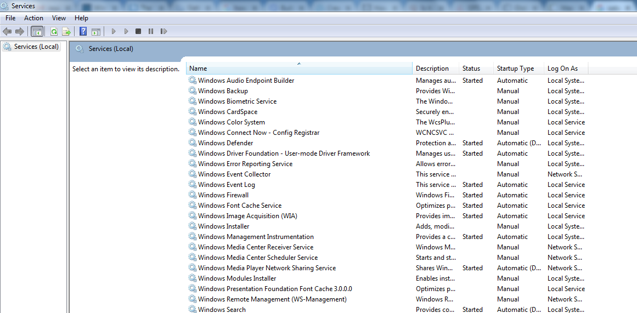Click the gear icon beside Windows Defender
Screen dimensions: 637x313
click(193, 143)
